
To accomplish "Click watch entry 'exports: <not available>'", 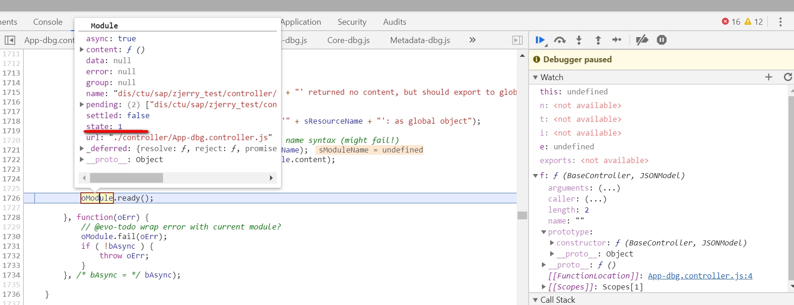I will 594,160.
